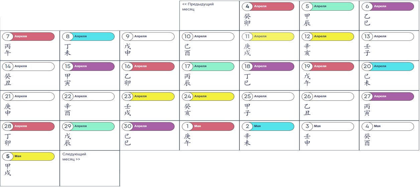Click the white May 3 date pill
The width and height of the screenshot is (420, 187).
pyautogui.click(x=328, y=126)
